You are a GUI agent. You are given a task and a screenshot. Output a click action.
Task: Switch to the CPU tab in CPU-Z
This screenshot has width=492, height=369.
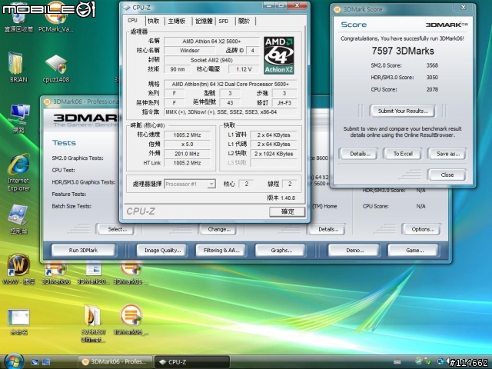click(132, 21)
